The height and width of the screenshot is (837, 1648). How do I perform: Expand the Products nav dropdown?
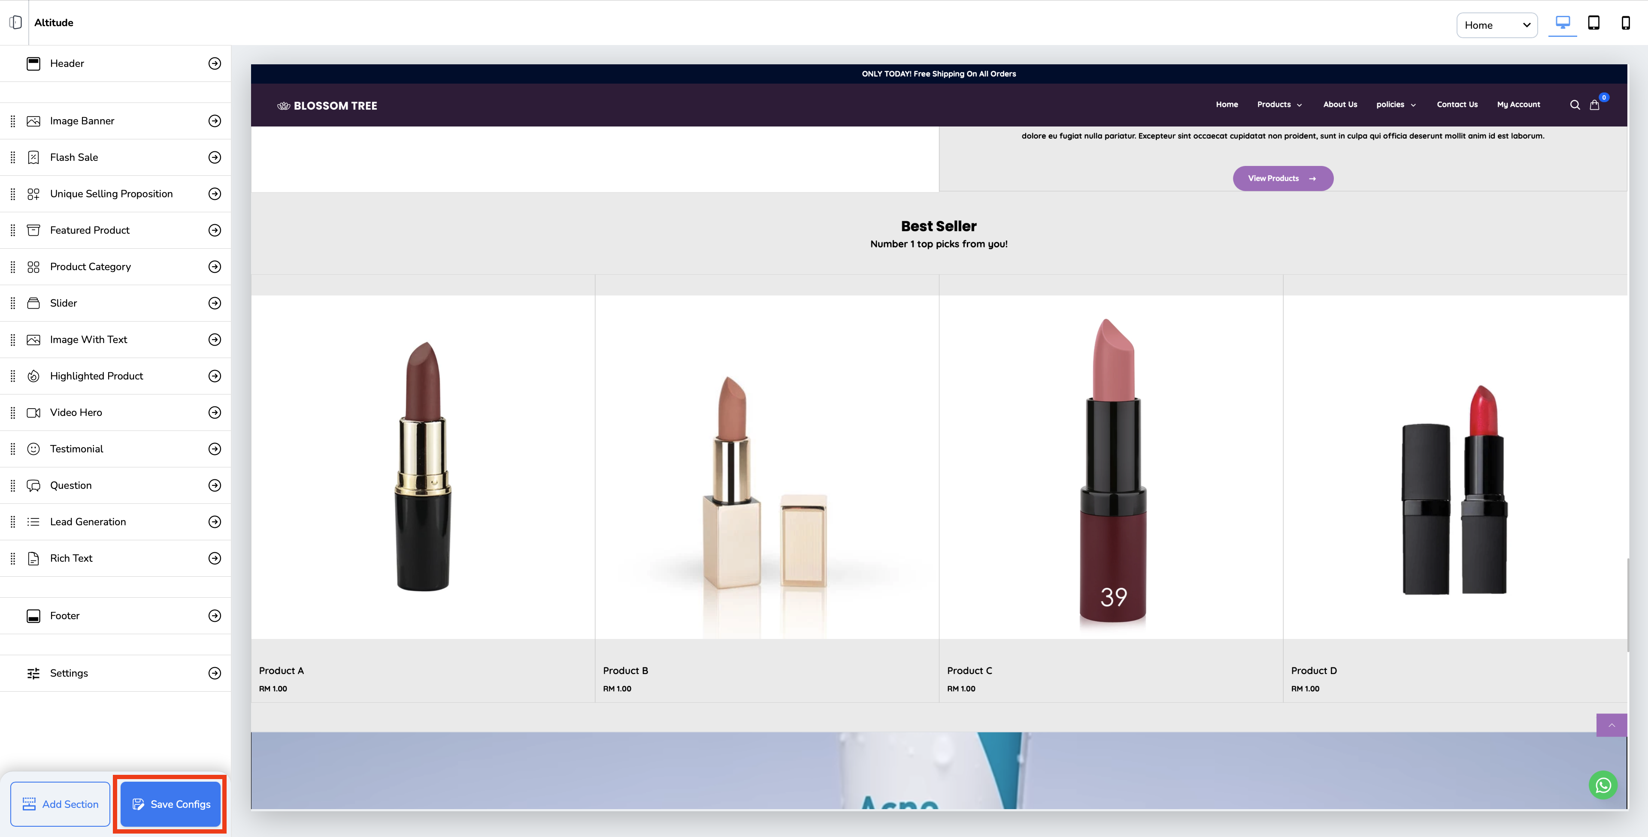point(1279,104)
